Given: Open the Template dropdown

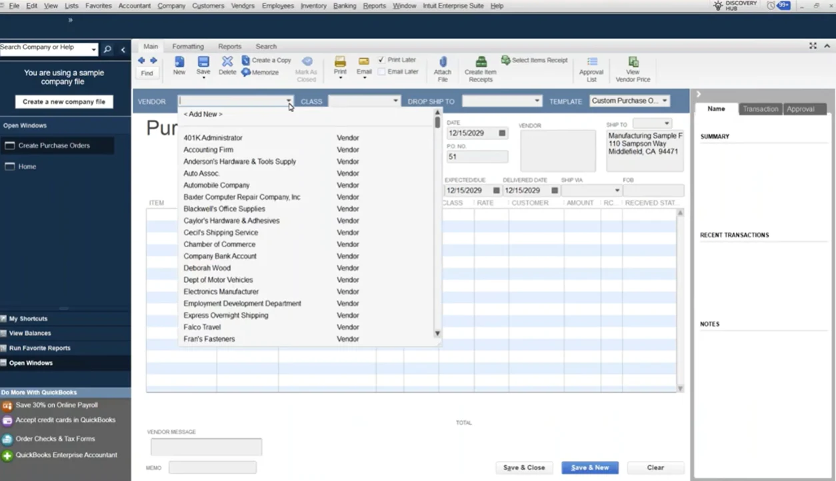Looking at the screenshot, I should pyautogui.click(x=665, y=101).
